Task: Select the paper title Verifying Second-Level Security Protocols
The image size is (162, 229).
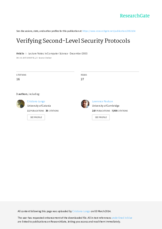Action: (x=73, y=41)
